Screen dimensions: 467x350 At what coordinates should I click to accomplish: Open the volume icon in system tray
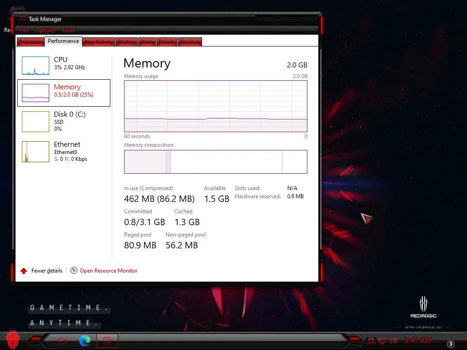click(393, 341)
